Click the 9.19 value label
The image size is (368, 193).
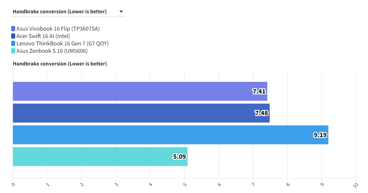320,135
